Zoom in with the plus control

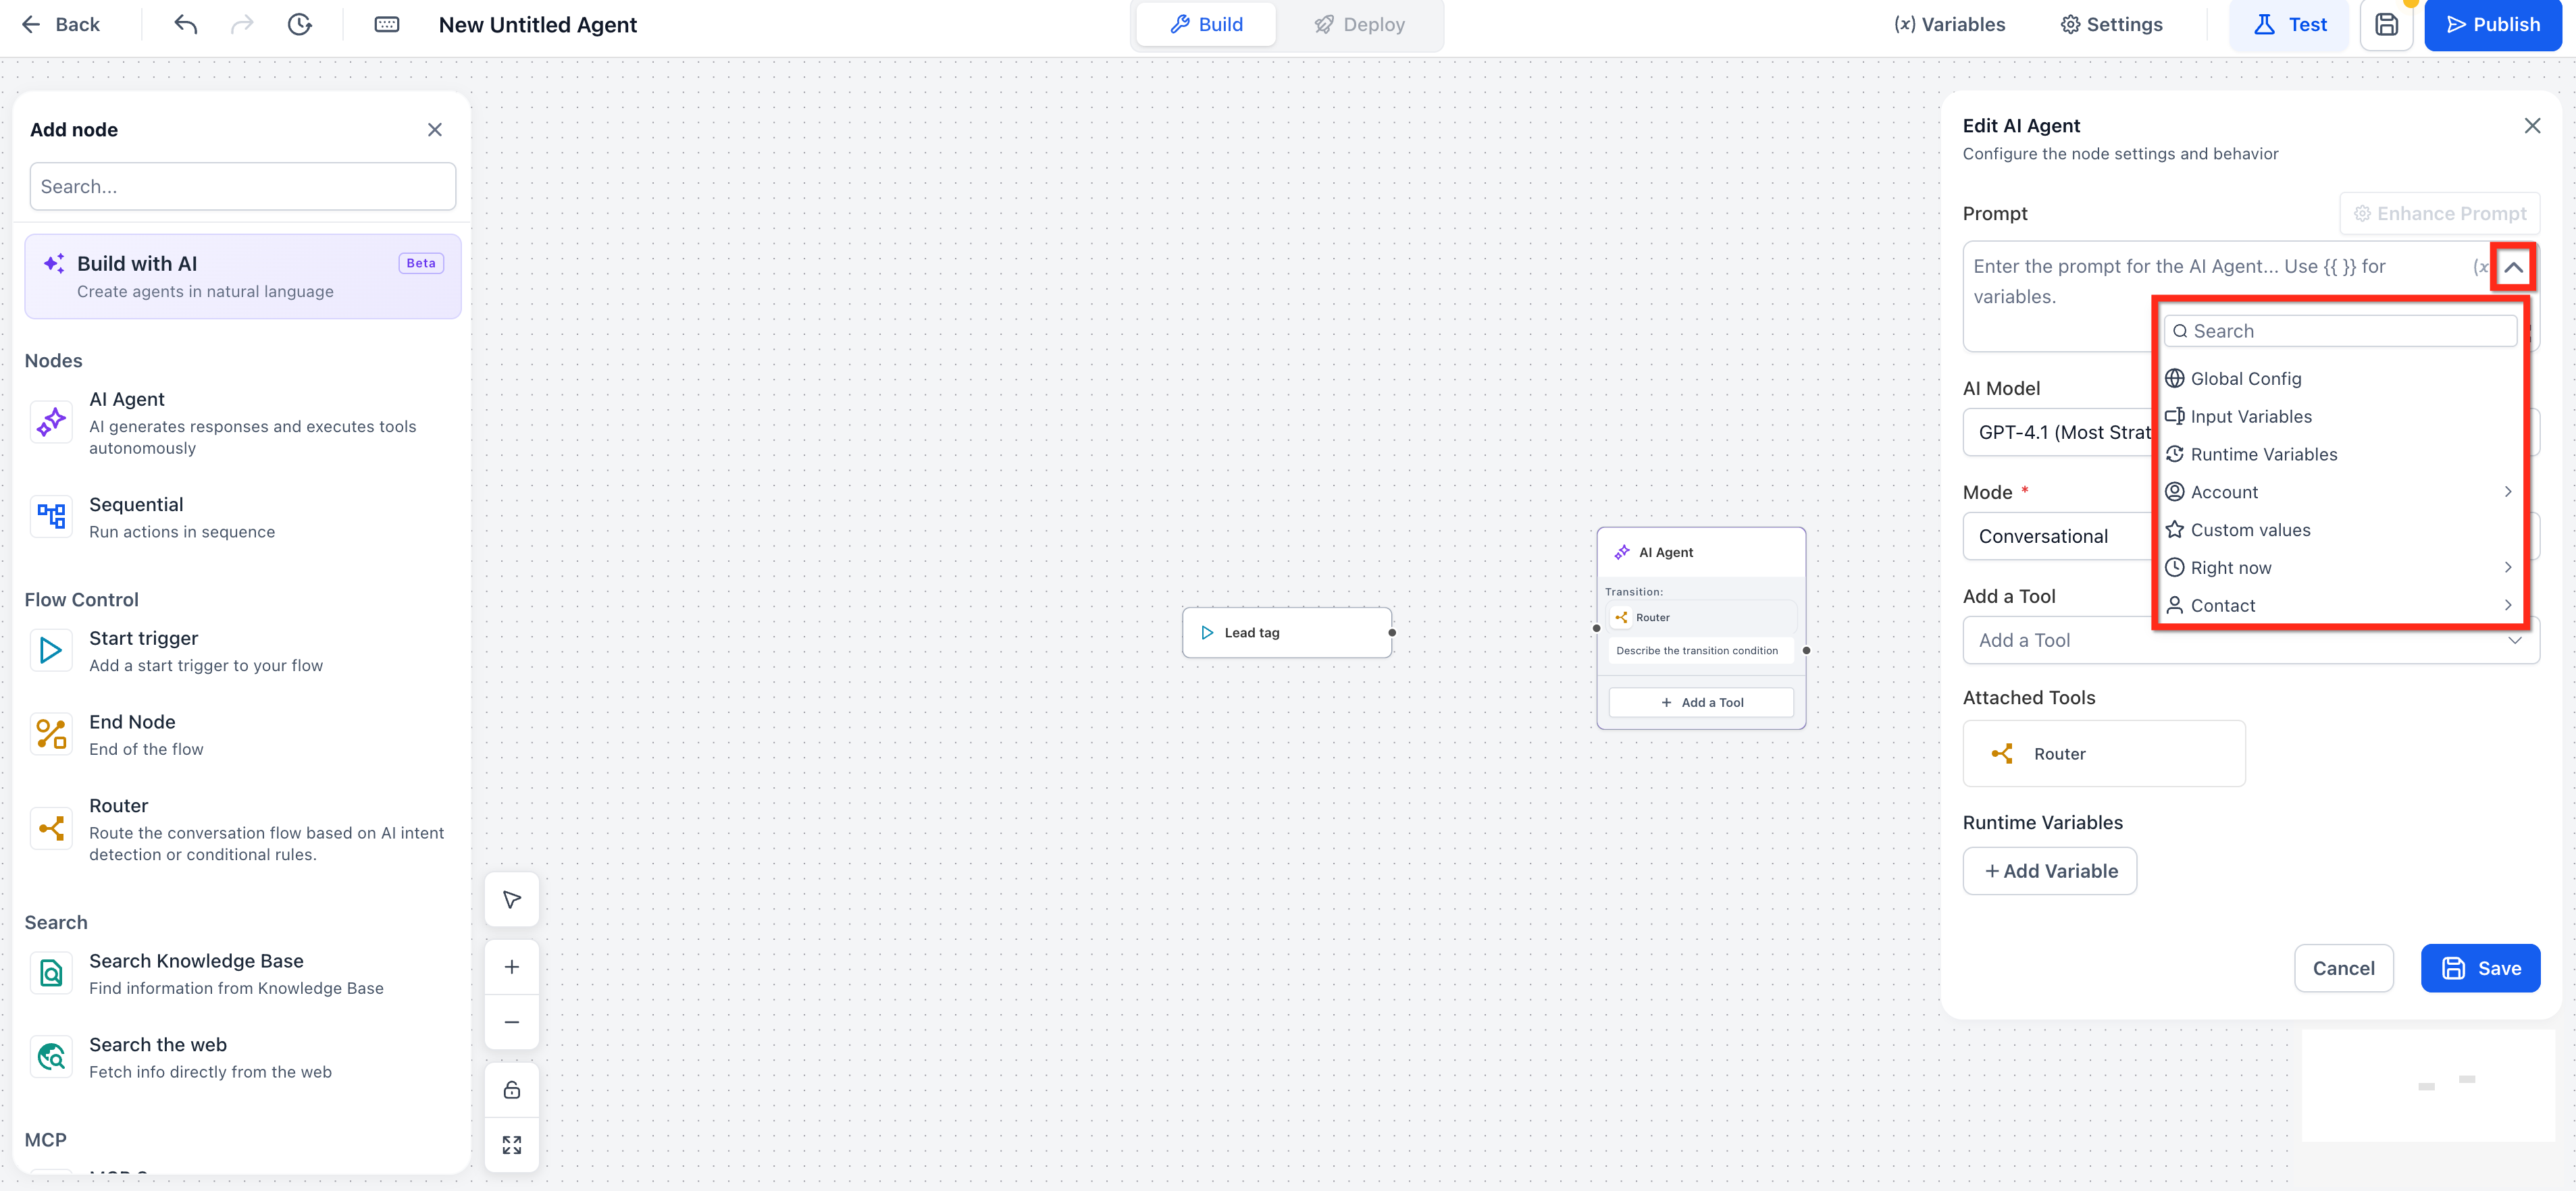(512, 967)
